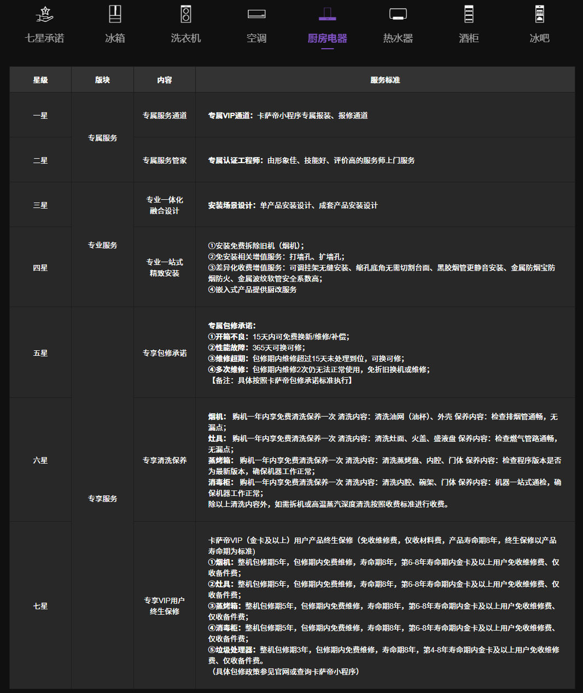Click the 除以上清洗内容外 charging note
This screenshot has width=583, height=693.
coord(329,504)
